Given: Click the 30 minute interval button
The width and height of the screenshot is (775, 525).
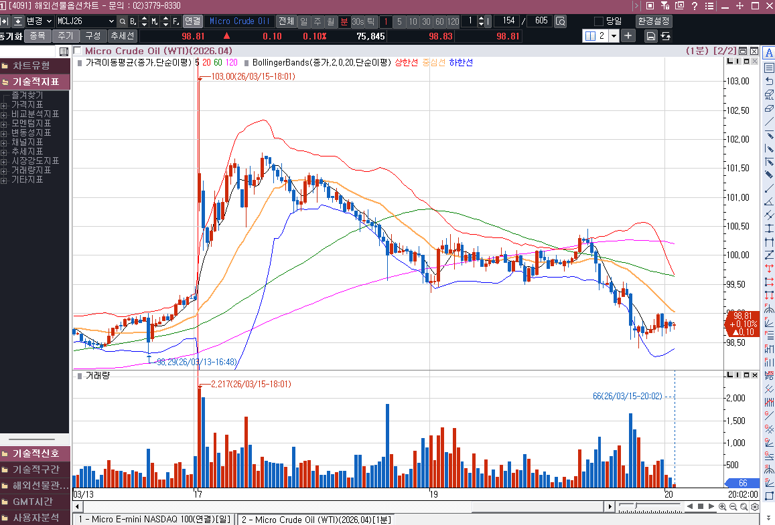Looking at the screenshot, I should [x=426, y=21].
